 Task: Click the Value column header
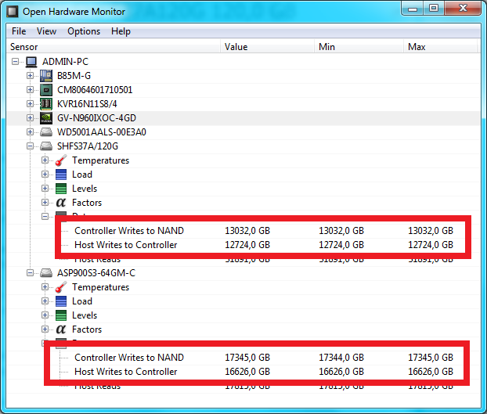point(268,47)
